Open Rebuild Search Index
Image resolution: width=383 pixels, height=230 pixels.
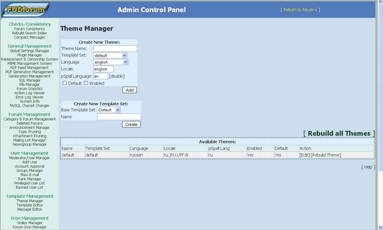point(29,33)
